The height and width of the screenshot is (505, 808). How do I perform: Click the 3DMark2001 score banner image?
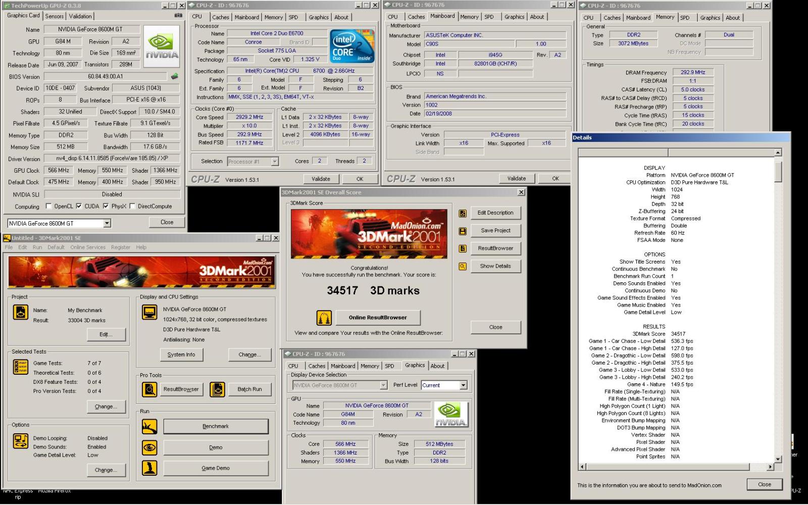(x=369, y=233)
